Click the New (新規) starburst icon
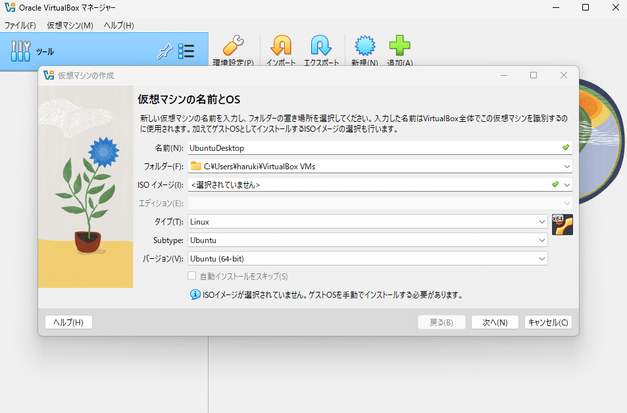Screen dimensions: 627x413 click(x=364, y=45)
